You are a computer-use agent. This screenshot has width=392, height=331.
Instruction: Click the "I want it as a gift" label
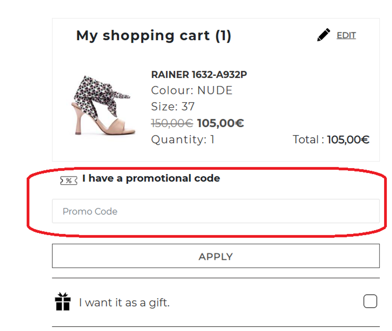tap(124, 303)
